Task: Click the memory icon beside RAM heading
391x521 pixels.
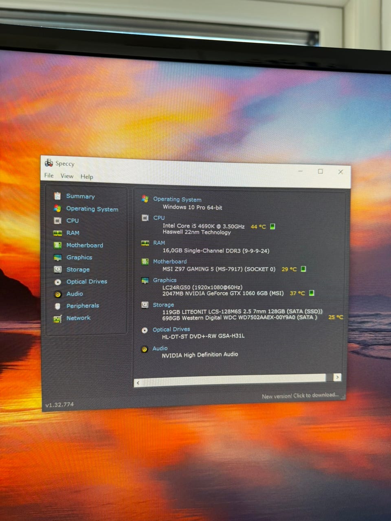Action: (145, 243)
